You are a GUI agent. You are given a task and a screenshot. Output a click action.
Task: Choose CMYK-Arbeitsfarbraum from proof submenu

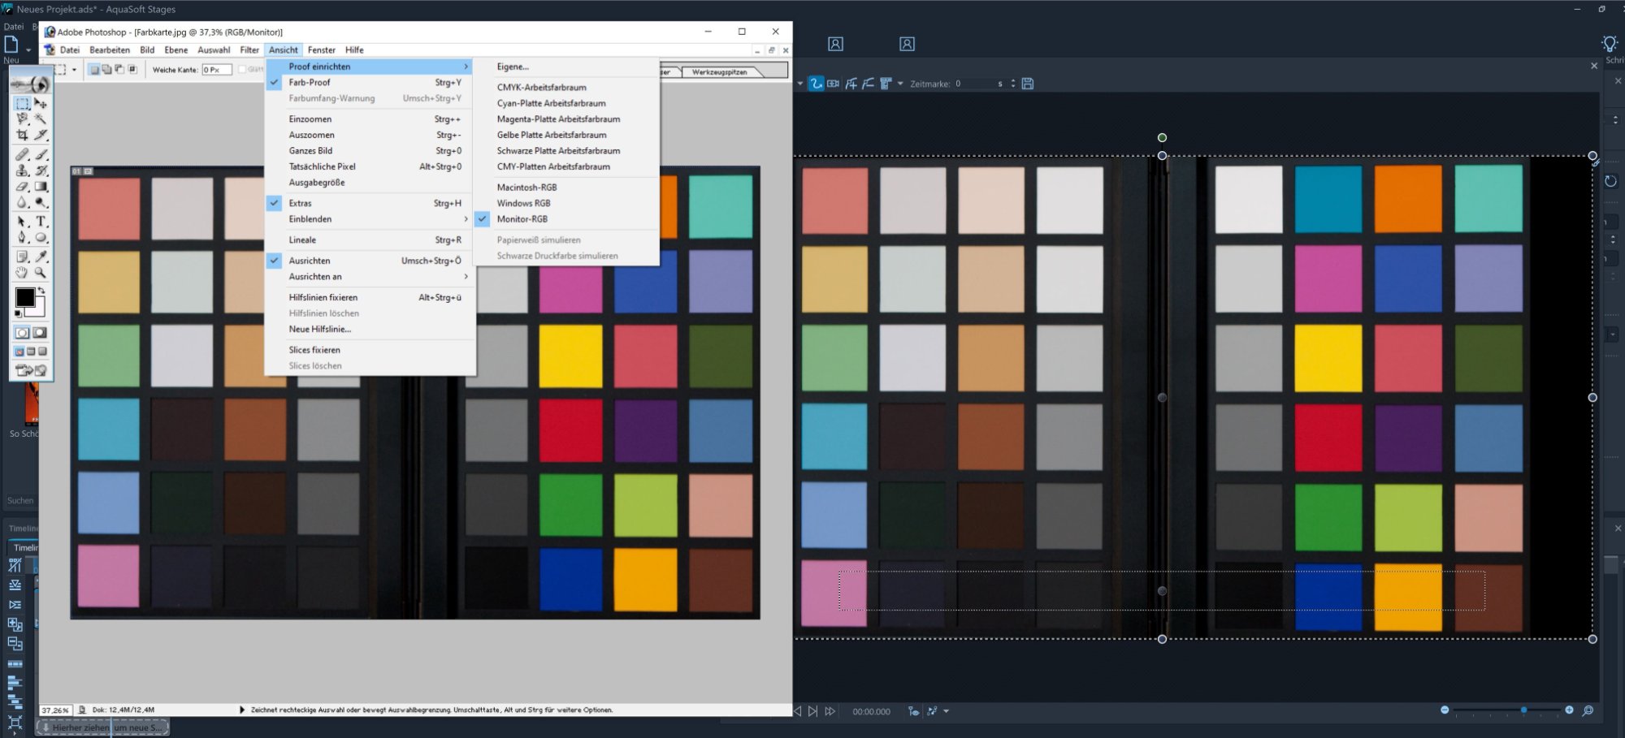coord(541,88)
